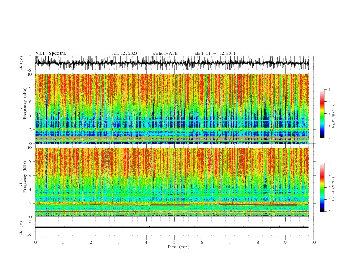Click time-axis tick label "0"

(x=35, y=242)
